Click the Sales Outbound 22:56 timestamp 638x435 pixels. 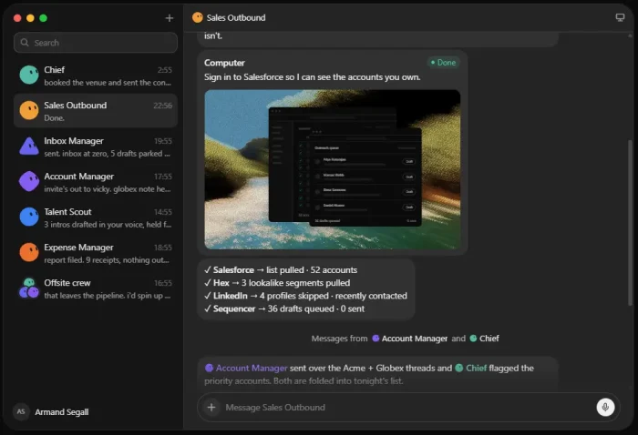163,106
